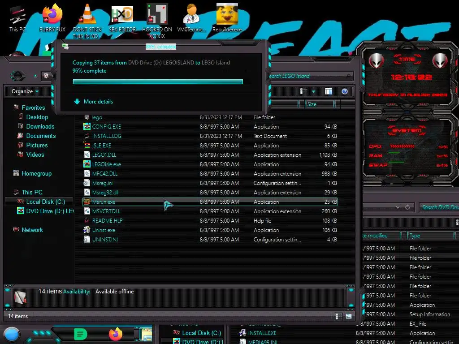Open the Rebuilder.exe desktop icon

click(227, 18)
